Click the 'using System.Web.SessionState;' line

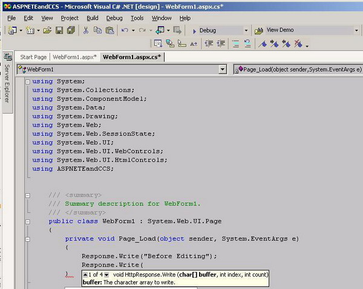pos(94,134)
